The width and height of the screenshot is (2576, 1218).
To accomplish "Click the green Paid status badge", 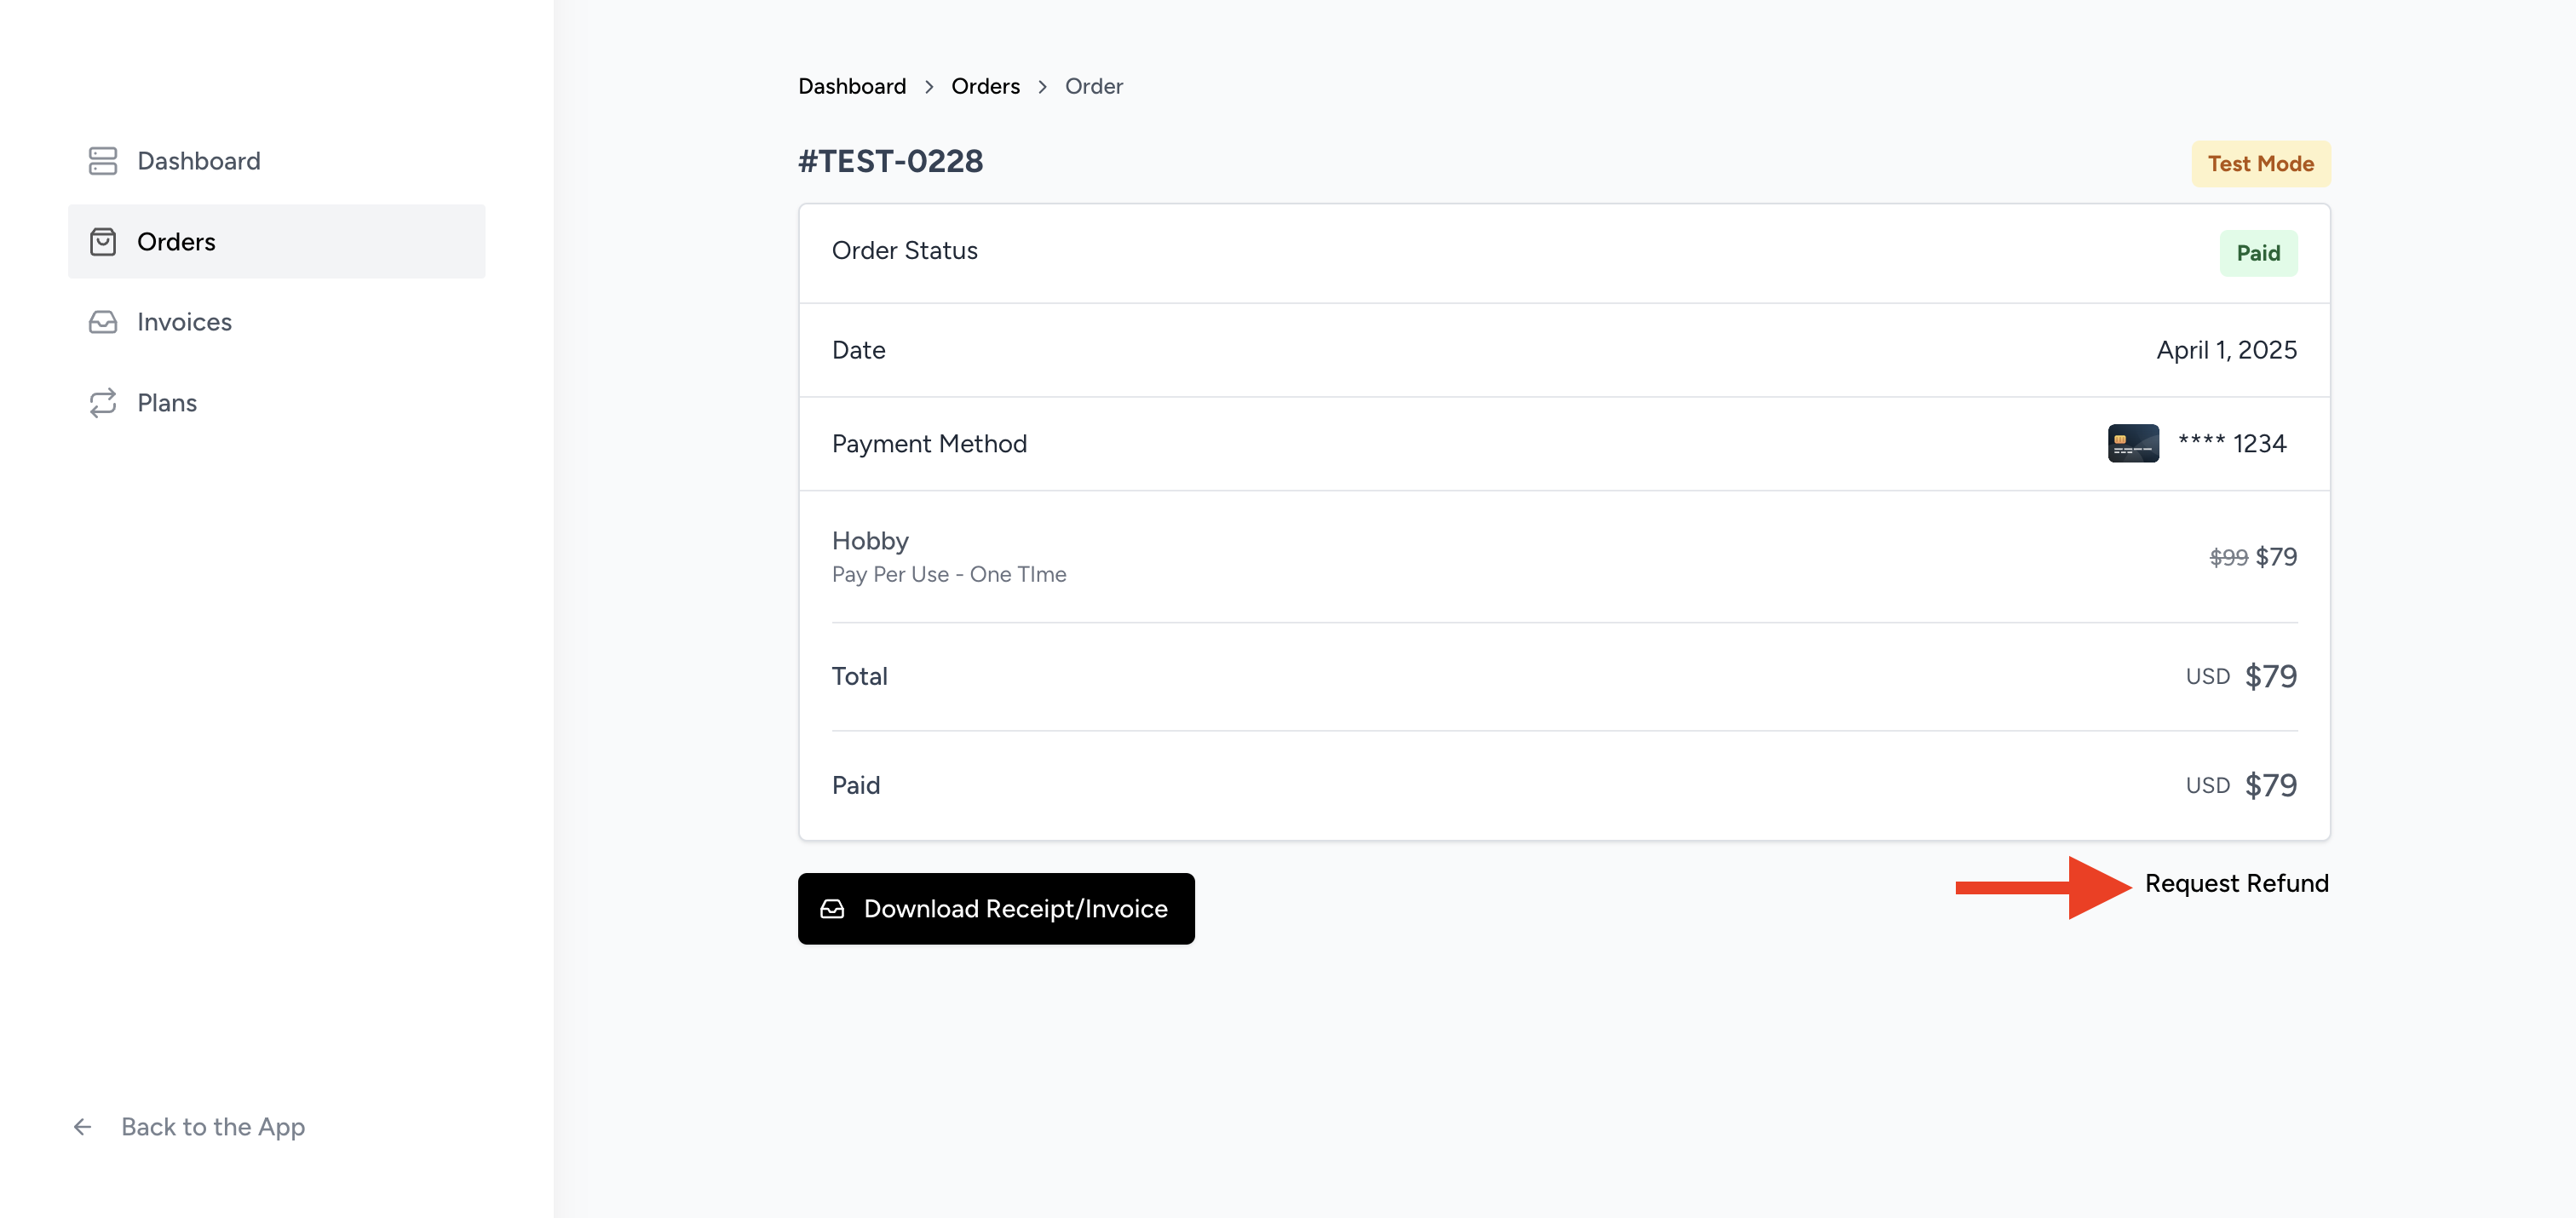I will (x=2257, y=254).
